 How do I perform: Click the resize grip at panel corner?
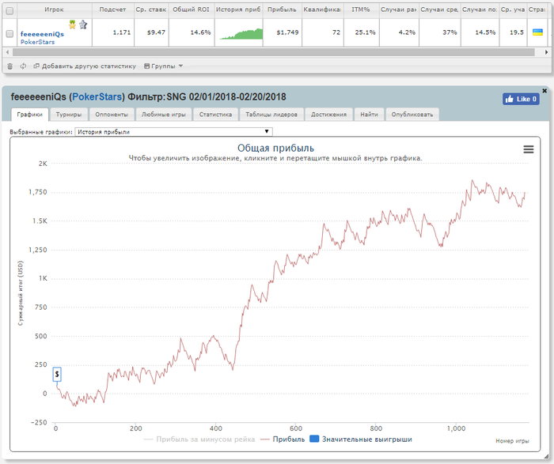point(547,457)
